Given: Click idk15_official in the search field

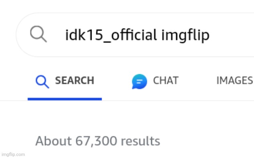Looking at the screenshot, I should [x=111, y=35].
